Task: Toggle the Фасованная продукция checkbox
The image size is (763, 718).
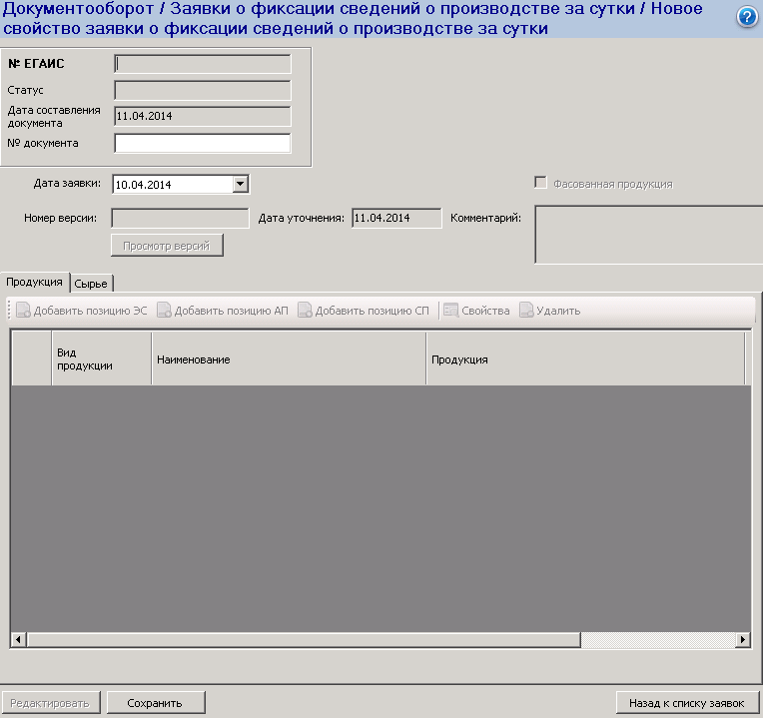Action: 540,183
